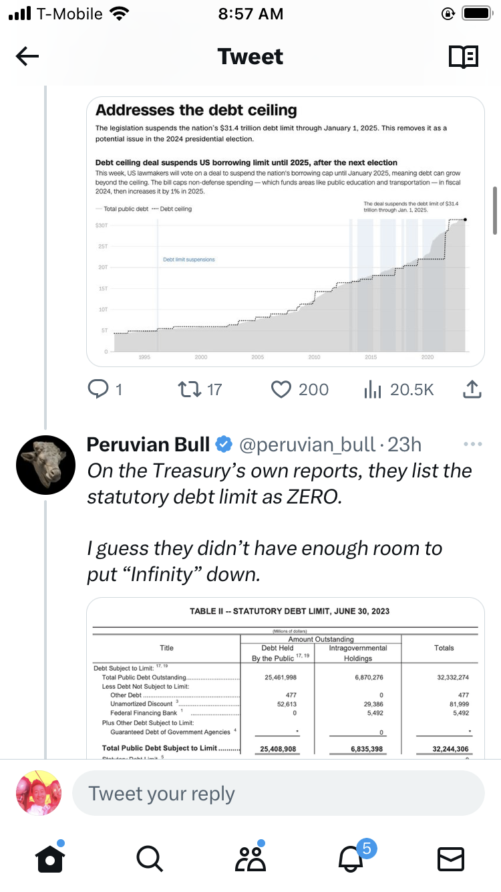Image resolution: width=501 pixels, height=892 pixels.
Task: Open Direct Messages envelope tab
Action: [450, 859]
